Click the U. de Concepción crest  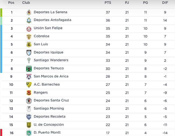(29, 125)
